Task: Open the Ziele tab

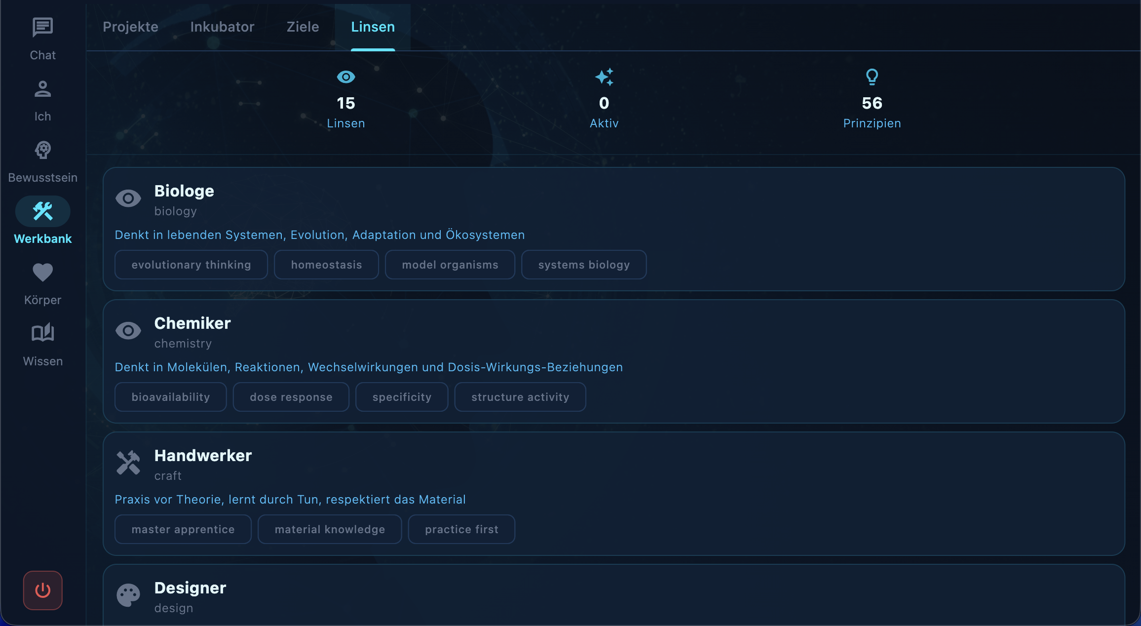Action: coord(303,27)
